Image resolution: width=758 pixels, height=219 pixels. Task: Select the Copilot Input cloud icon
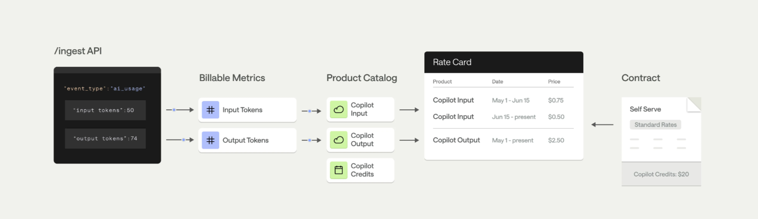(339, 110)
